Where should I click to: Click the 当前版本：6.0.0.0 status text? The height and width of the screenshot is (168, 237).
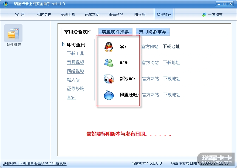146,163
